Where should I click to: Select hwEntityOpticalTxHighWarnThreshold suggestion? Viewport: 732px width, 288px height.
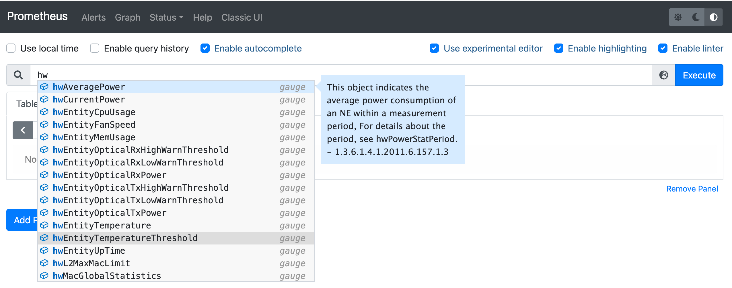pos(176,188)
